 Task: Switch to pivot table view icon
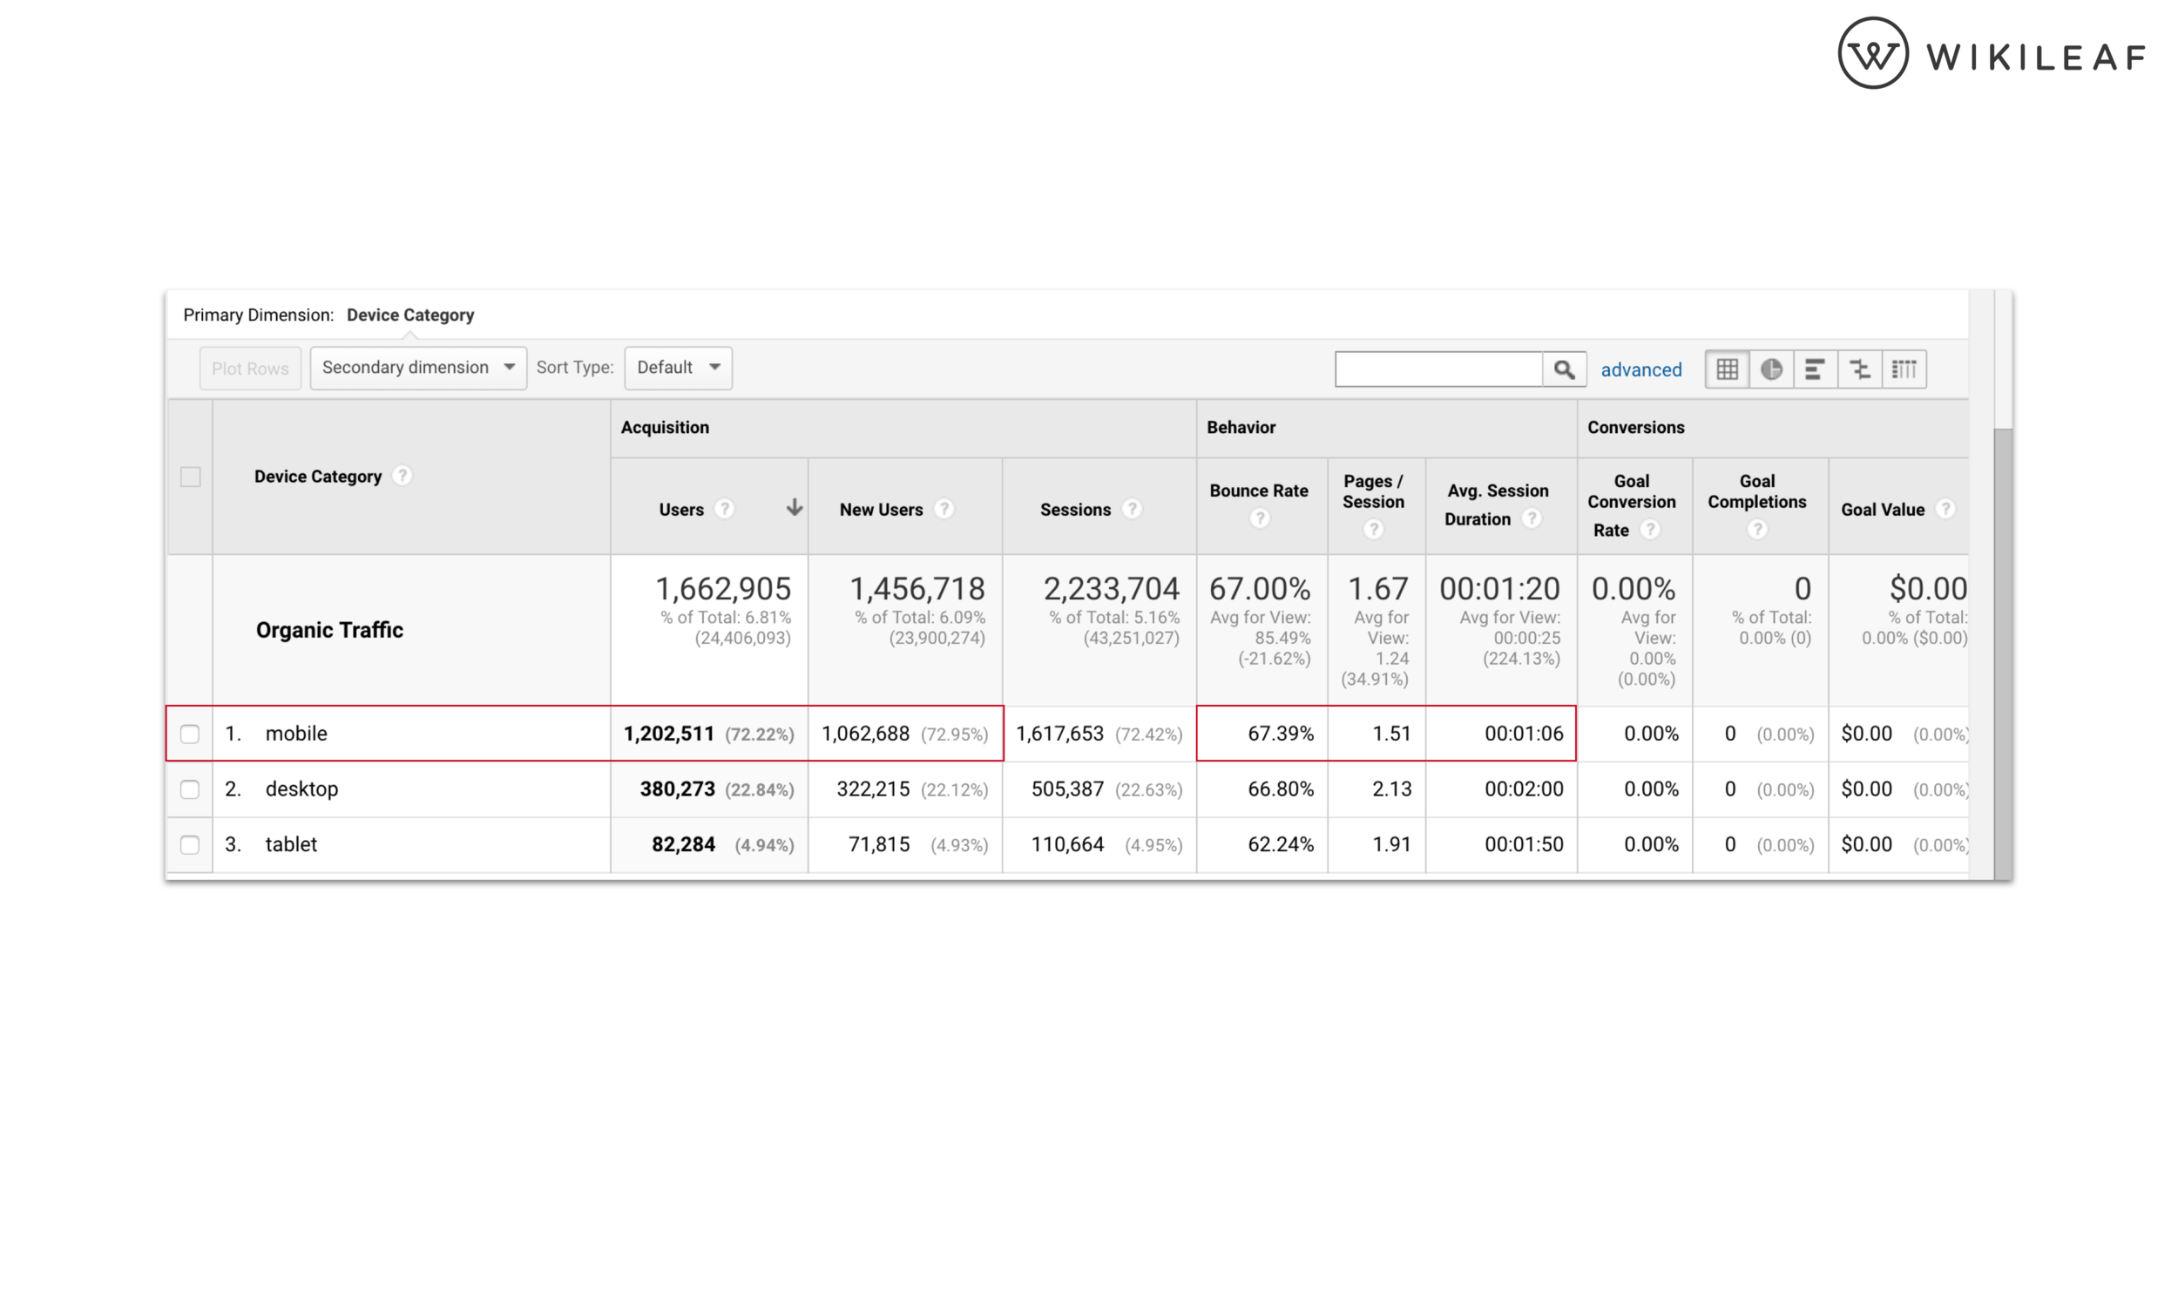(x=1904, y=369)
